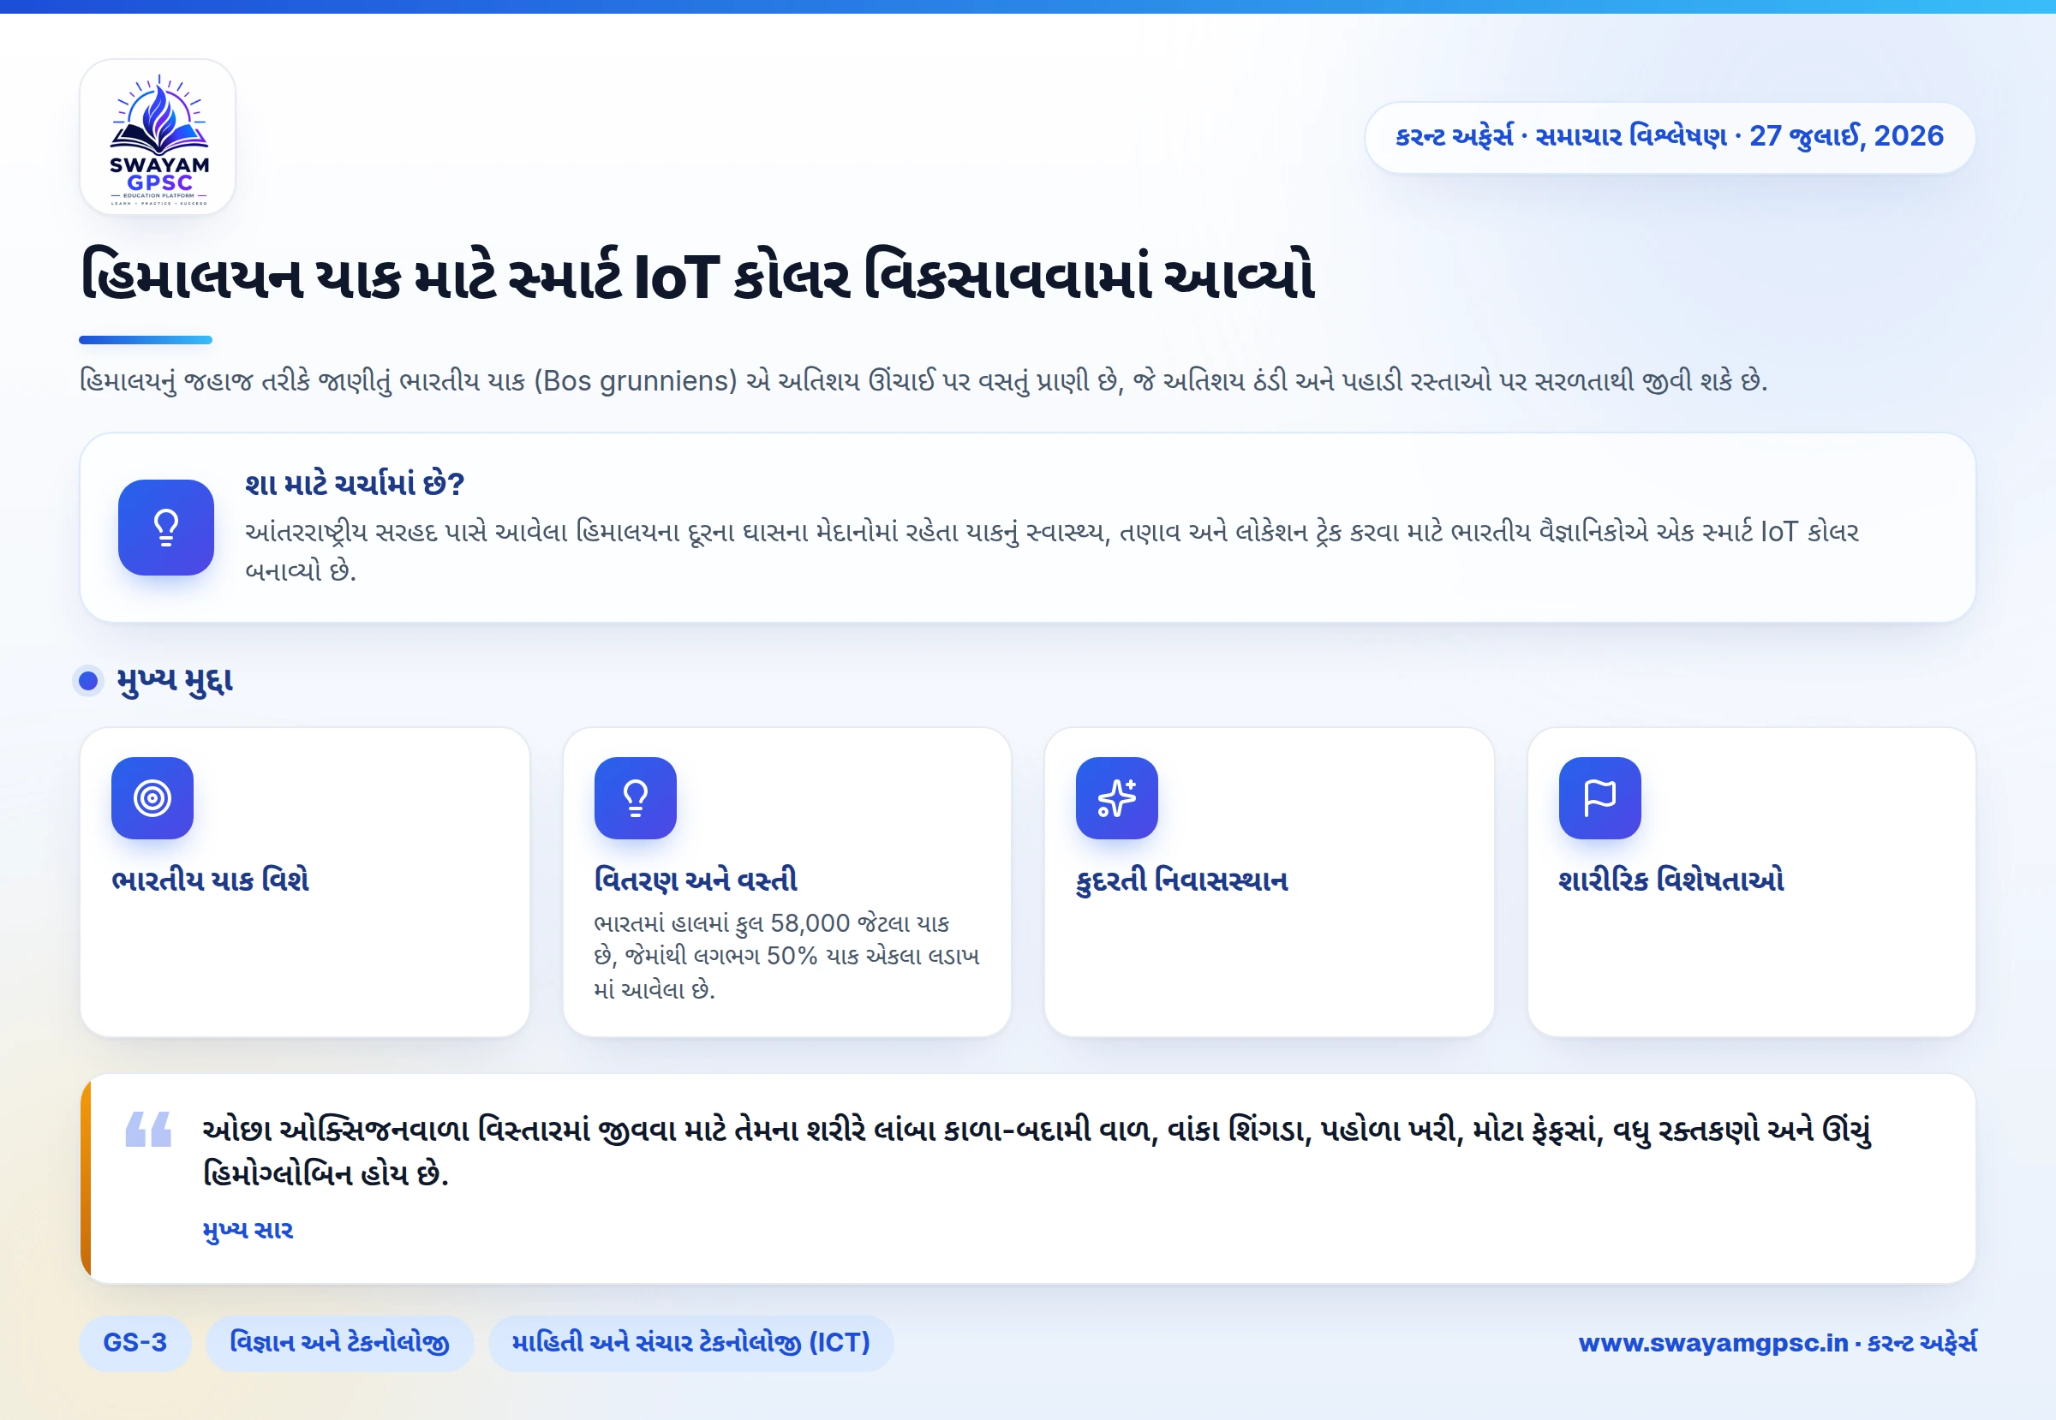Click the મુખ્ય મુદ્દા section heading

[x=175, y=681]
